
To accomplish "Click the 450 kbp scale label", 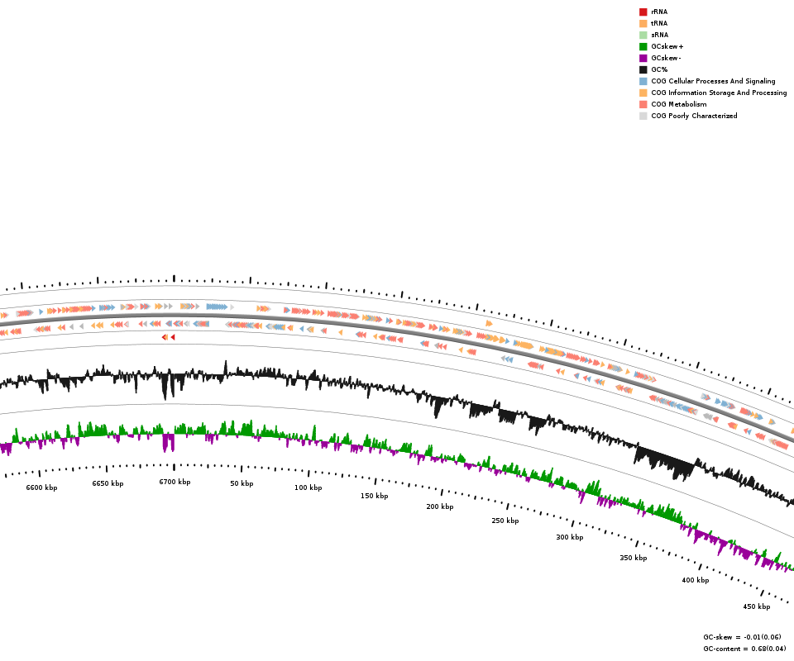I will tap(756, 607).
